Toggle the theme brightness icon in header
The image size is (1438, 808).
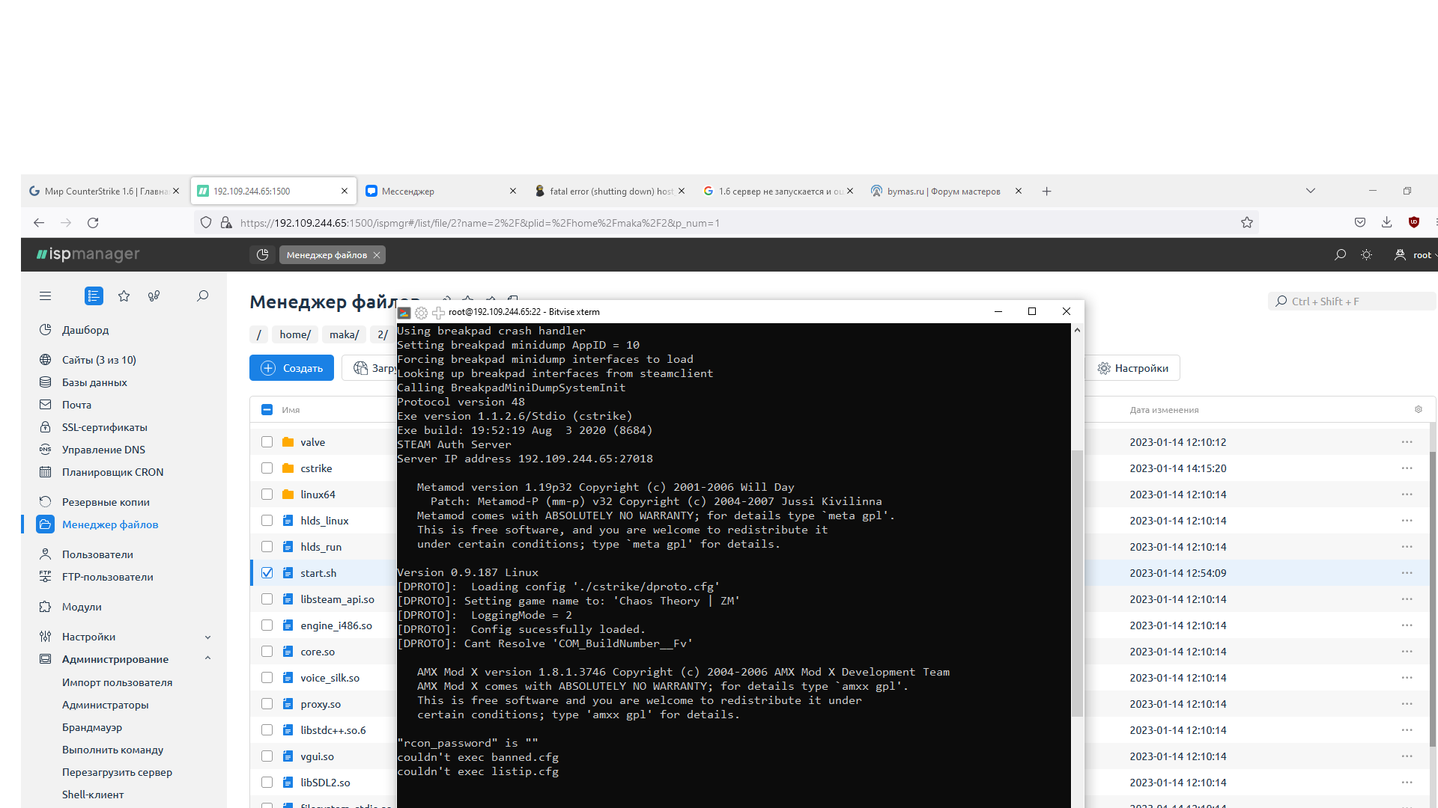[1366, 255]
